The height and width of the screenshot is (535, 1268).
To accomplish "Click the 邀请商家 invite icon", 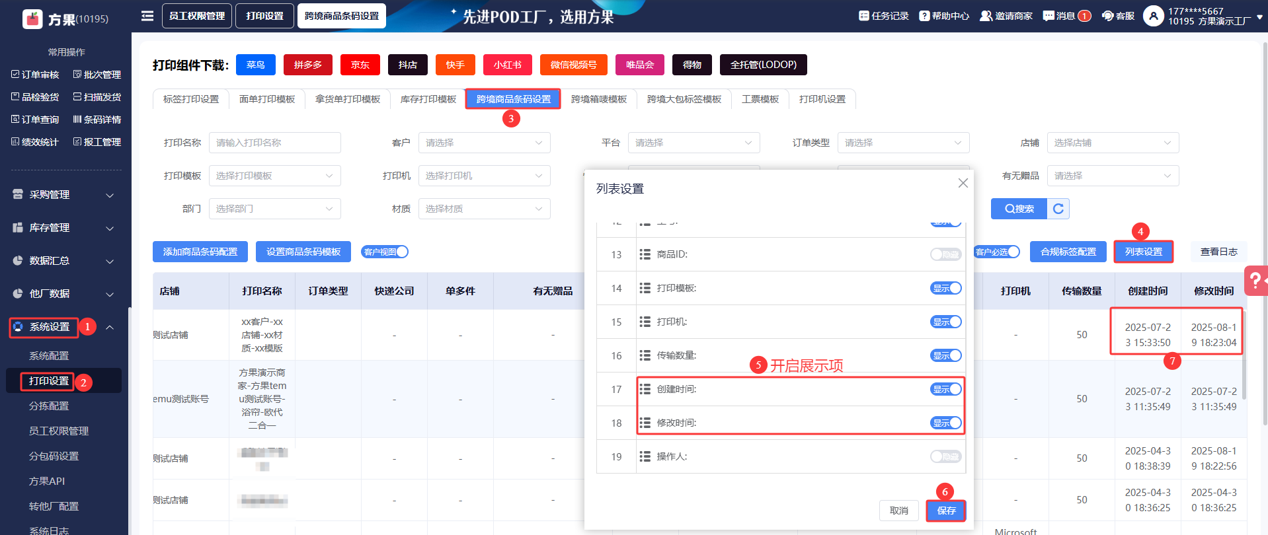I will point(986,16).
